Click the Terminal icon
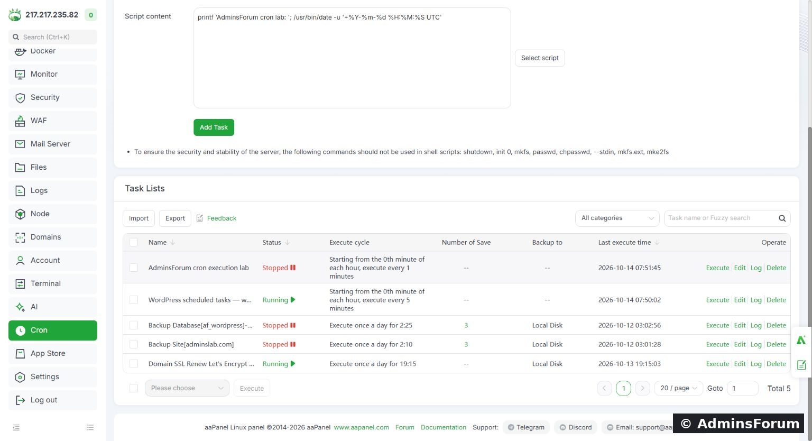The height and width of the screenshot is (441, 812). (20, 283)
